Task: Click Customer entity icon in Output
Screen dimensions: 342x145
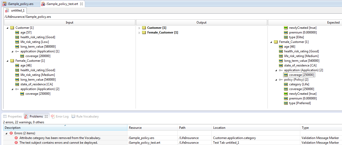Action: 144,28
